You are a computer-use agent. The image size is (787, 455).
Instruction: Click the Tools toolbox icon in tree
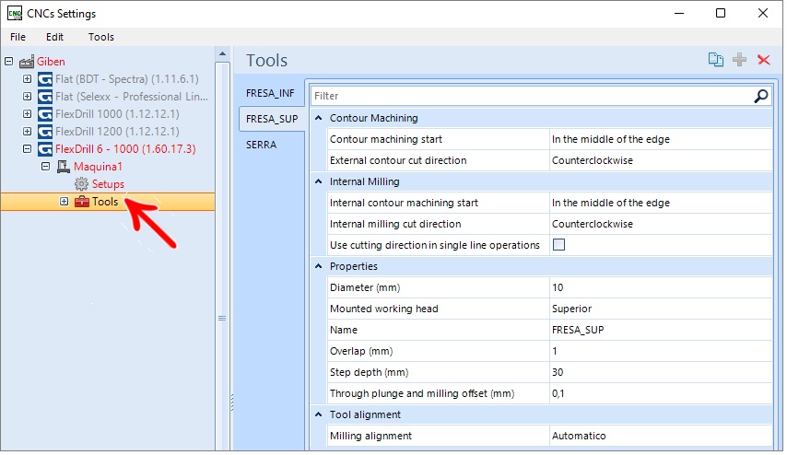click(x=82, y=202)
